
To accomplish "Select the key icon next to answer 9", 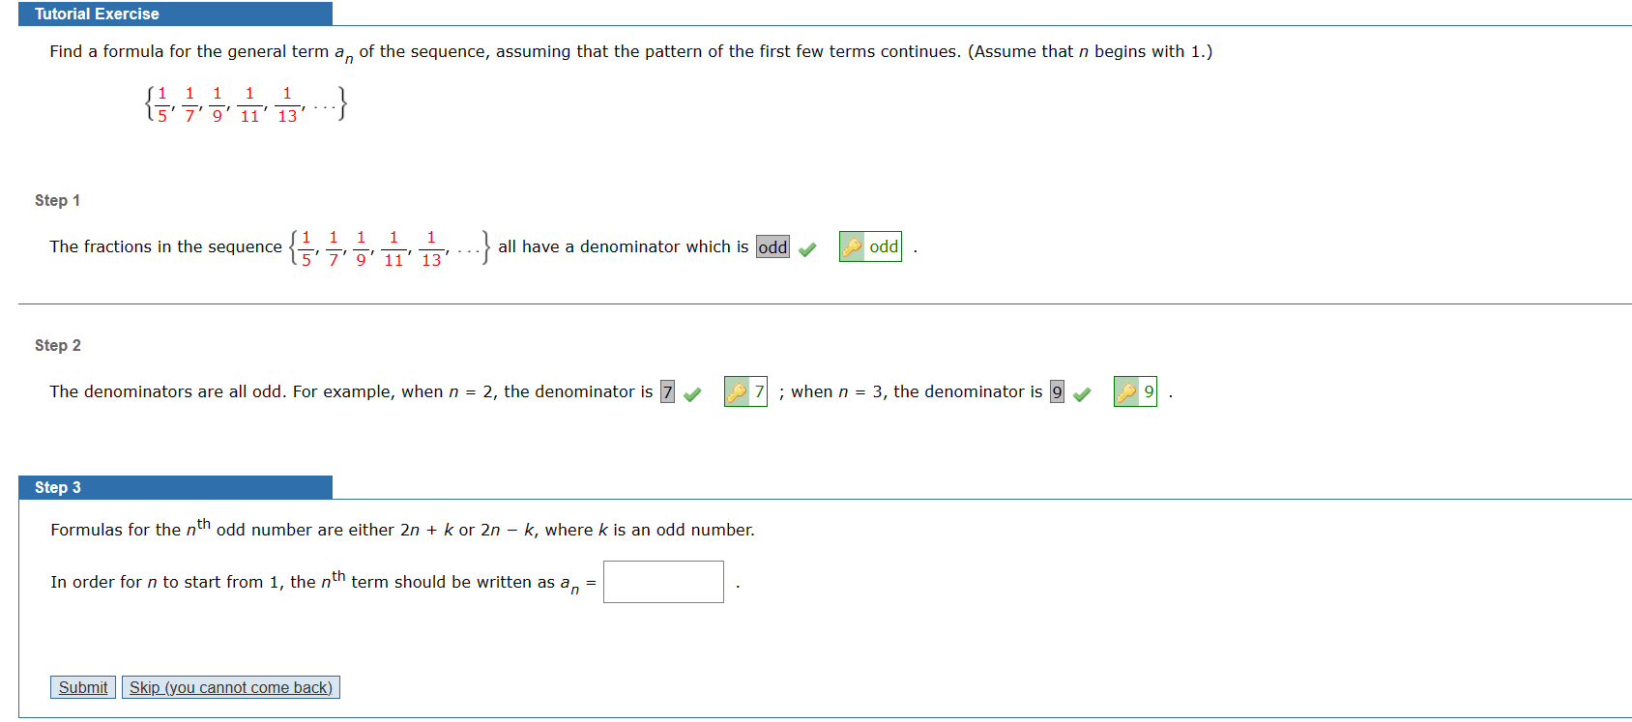I will click(1127, 391).
